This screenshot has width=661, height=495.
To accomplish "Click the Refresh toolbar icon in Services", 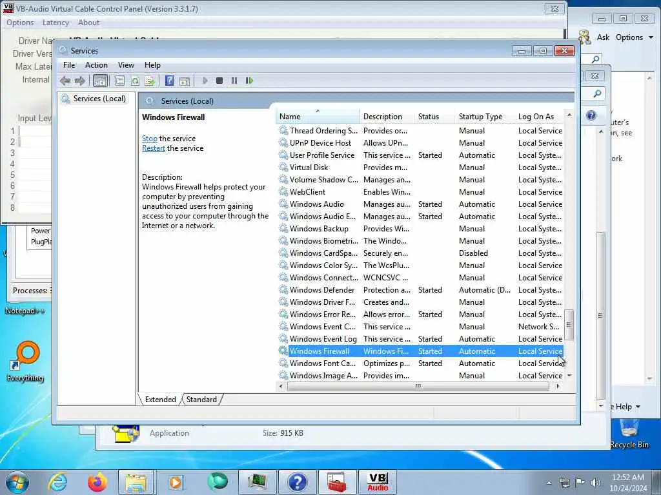I will [135, 81].
